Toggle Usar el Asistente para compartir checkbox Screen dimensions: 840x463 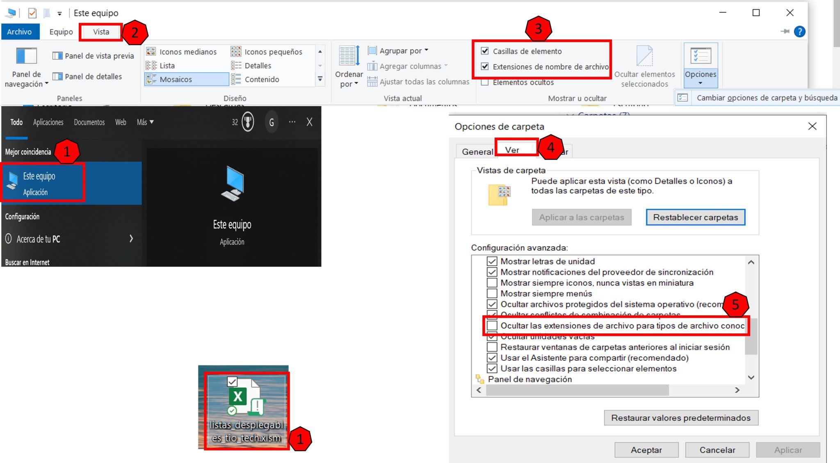tap(492, 358)
